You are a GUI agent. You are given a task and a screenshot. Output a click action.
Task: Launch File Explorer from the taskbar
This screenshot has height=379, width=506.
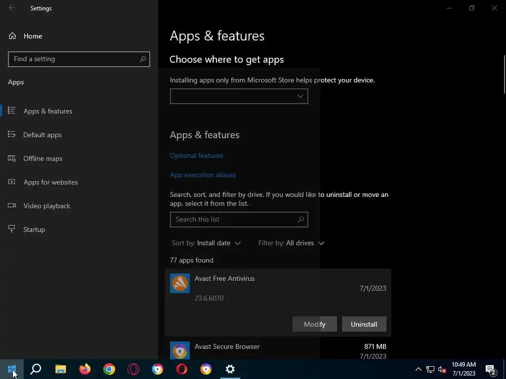[60, 369]
